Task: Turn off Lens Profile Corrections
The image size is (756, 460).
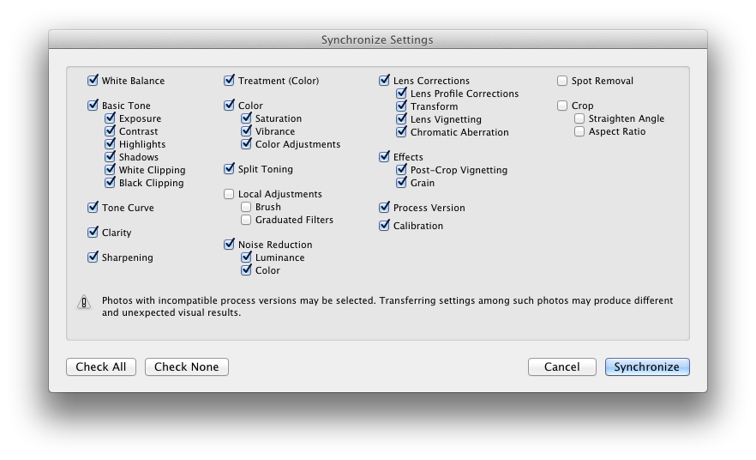Action: 401,94
